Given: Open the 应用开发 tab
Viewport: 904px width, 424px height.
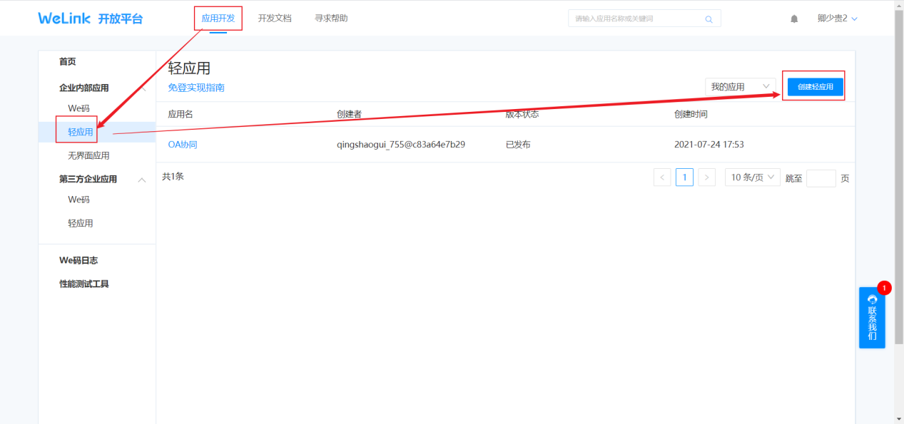Looking at the screenshot, I should pos(218,19).
